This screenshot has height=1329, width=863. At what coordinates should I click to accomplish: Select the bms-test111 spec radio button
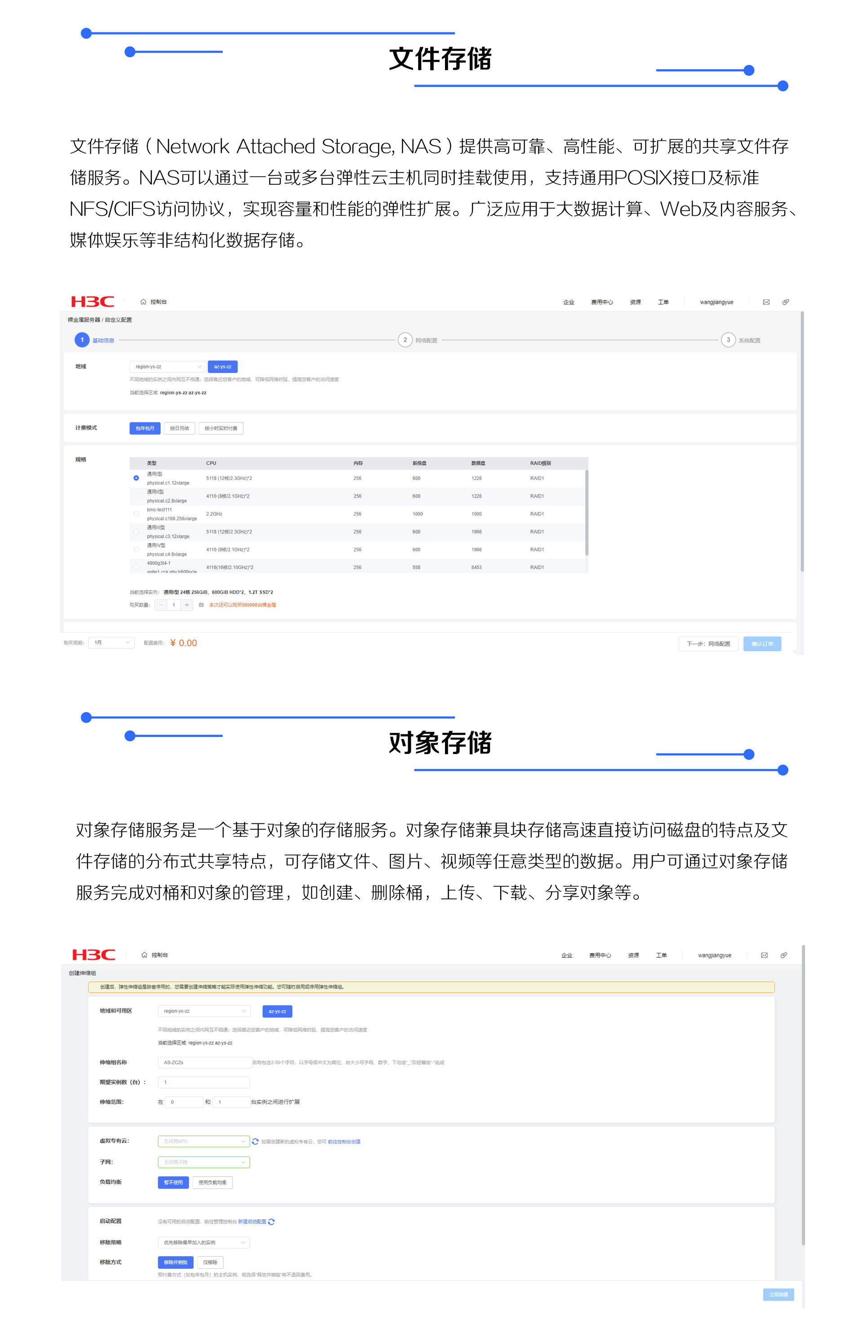coord(136,514)
